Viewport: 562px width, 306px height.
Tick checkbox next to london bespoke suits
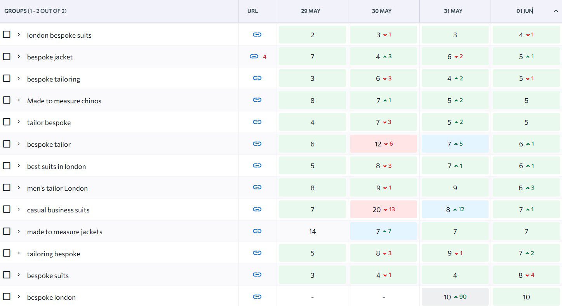tap(7, 35)
